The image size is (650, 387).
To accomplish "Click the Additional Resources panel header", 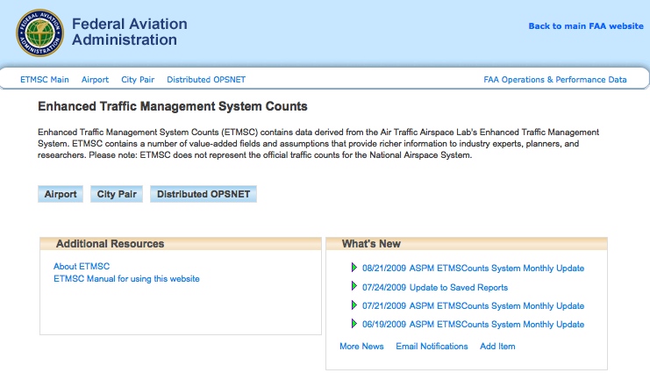I will pyautogui.click(x=181, y=244).
